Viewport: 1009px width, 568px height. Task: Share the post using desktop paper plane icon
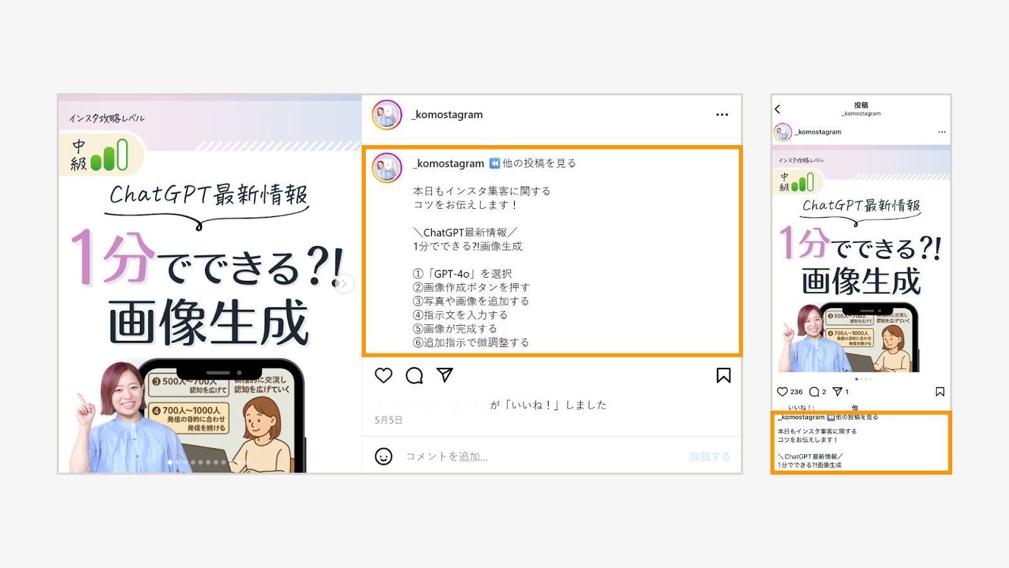click(445, 375)
